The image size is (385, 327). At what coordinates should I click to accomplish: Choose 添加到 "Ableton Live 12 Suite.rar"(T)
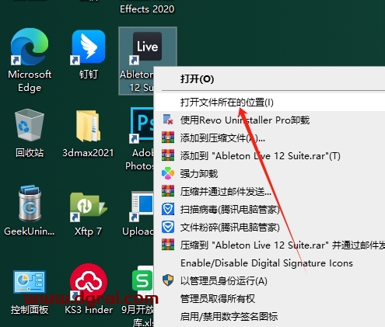pos(270,156)
